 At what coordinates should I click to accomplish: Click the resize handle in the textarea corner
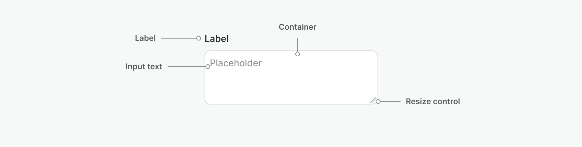click(x=373, y=100)
